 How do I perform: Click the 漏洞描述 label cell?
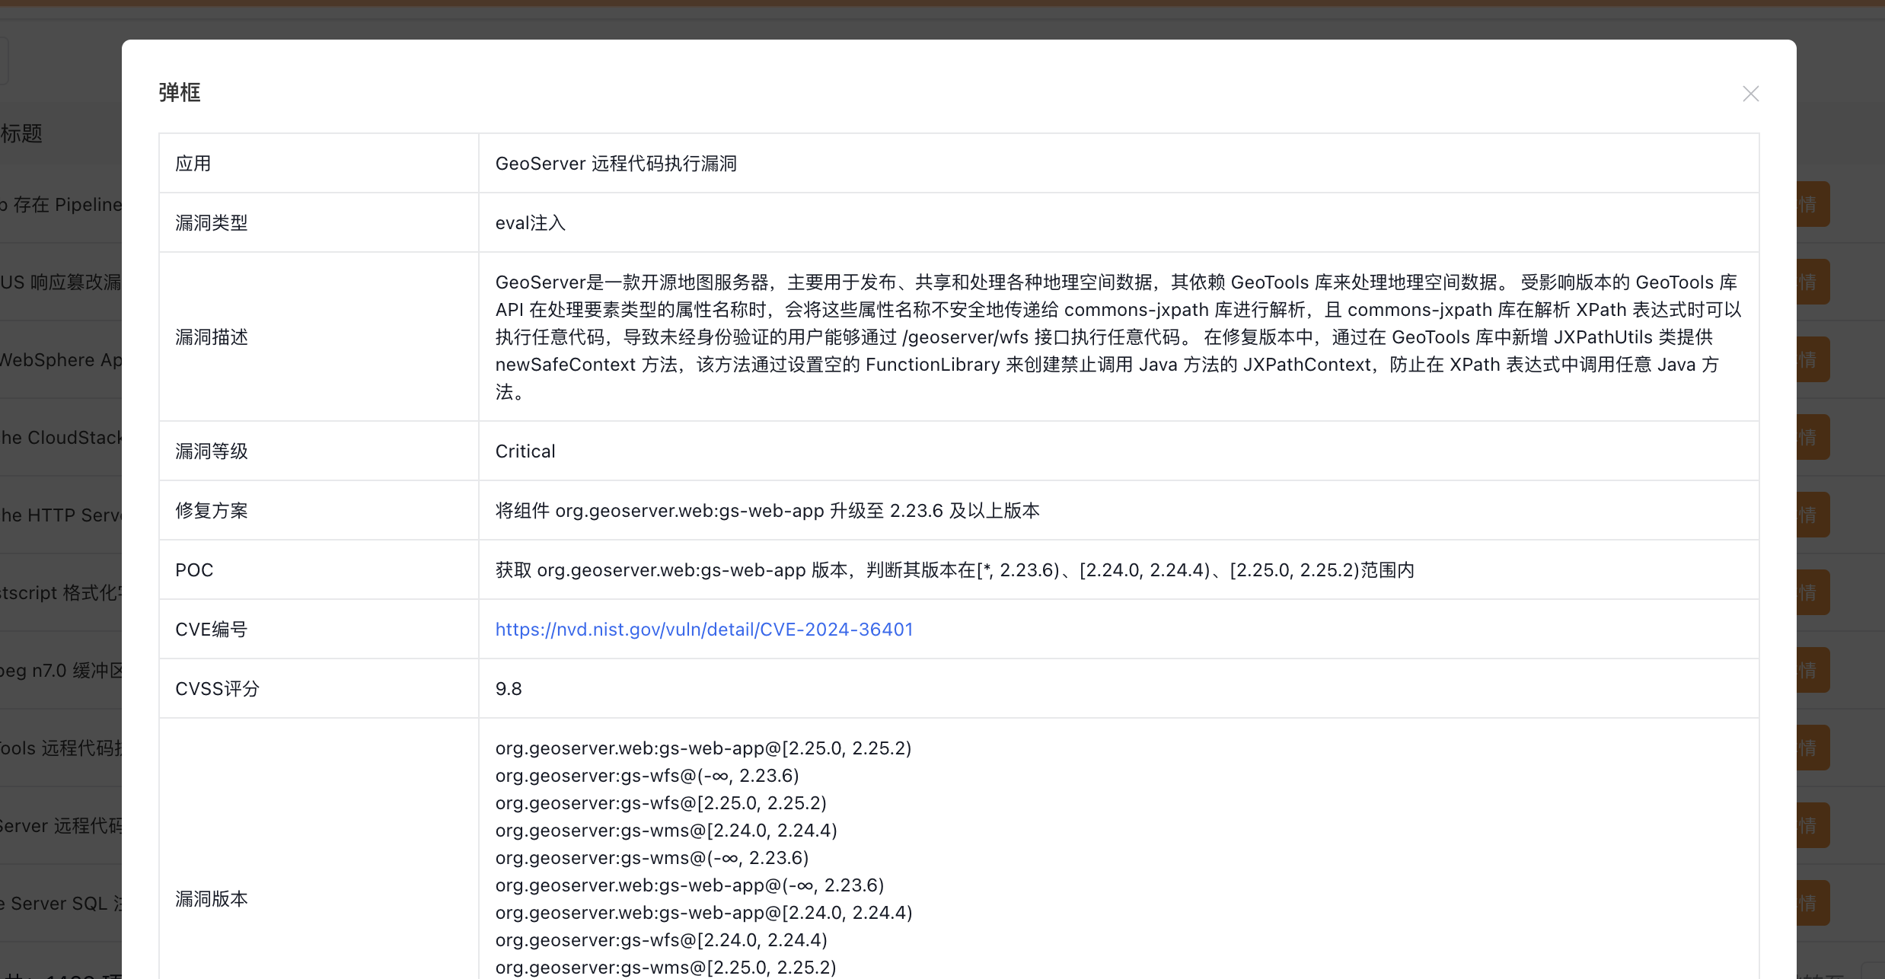(x=318, y=337)
